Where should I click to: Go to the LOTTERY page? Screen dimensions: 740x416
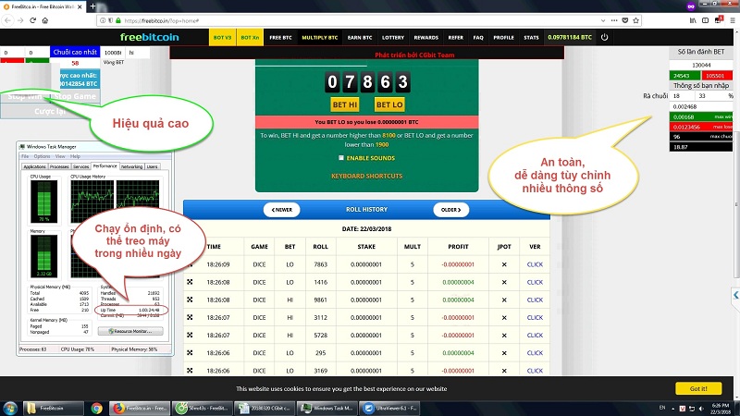[x=392, y=37]
